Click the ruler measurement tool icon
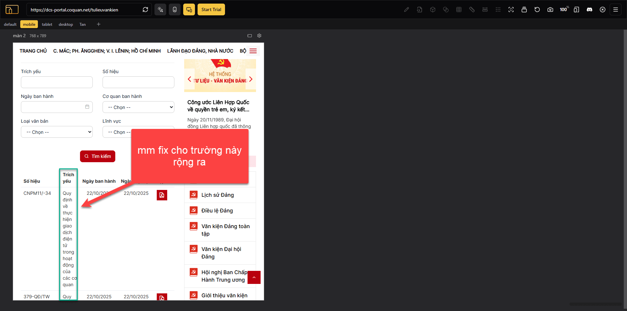 coord(472,9)
